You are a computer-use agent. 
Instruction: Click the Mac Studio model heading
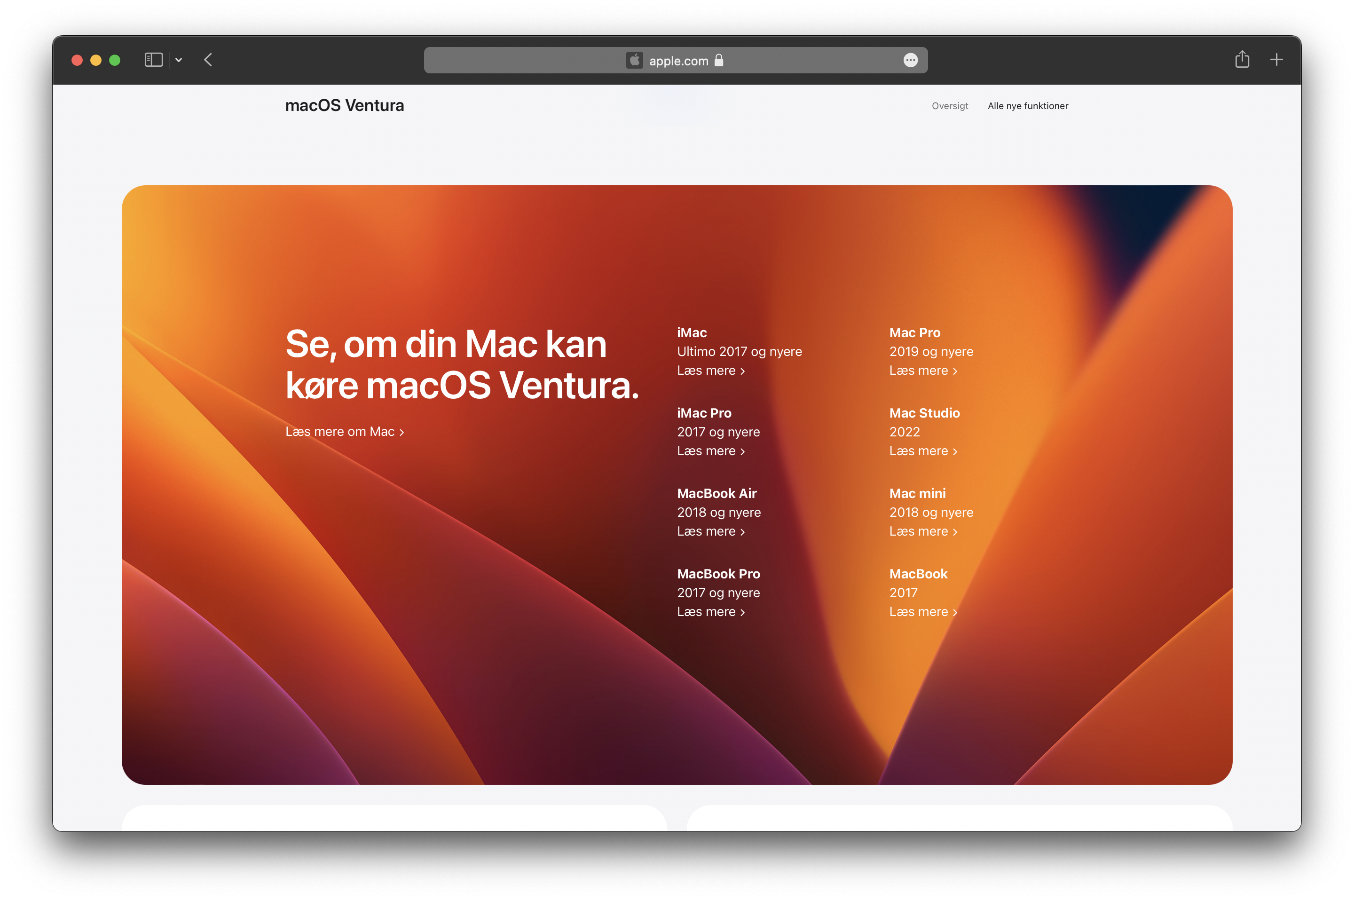tap(924, 413)
